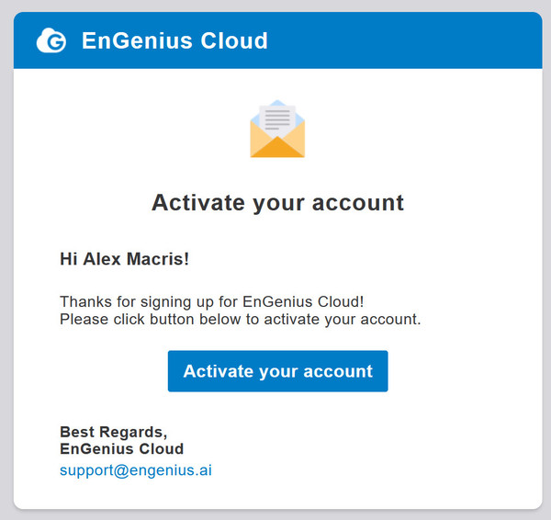Click the word 'Cloud' in the header title

click(234, 40)
